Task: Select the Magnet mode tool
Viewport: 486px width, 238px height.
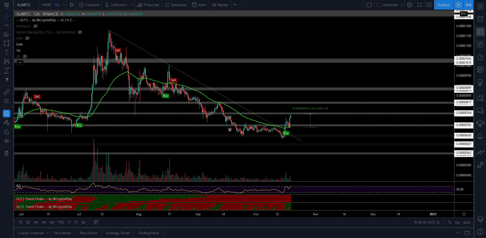Action: (x=7, y=113)
